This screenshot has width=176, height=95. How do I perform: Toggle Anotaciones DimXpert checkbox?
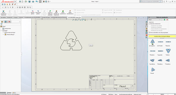pos(150,27)
